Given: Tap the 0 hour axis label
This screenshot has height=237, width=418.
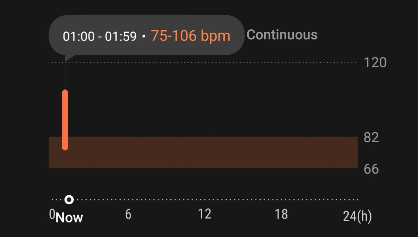Looking at the screenshot, I should (x=52, y=214).
